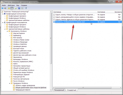Click computer icon of Конфигурация компьютера

click(5, 14)
